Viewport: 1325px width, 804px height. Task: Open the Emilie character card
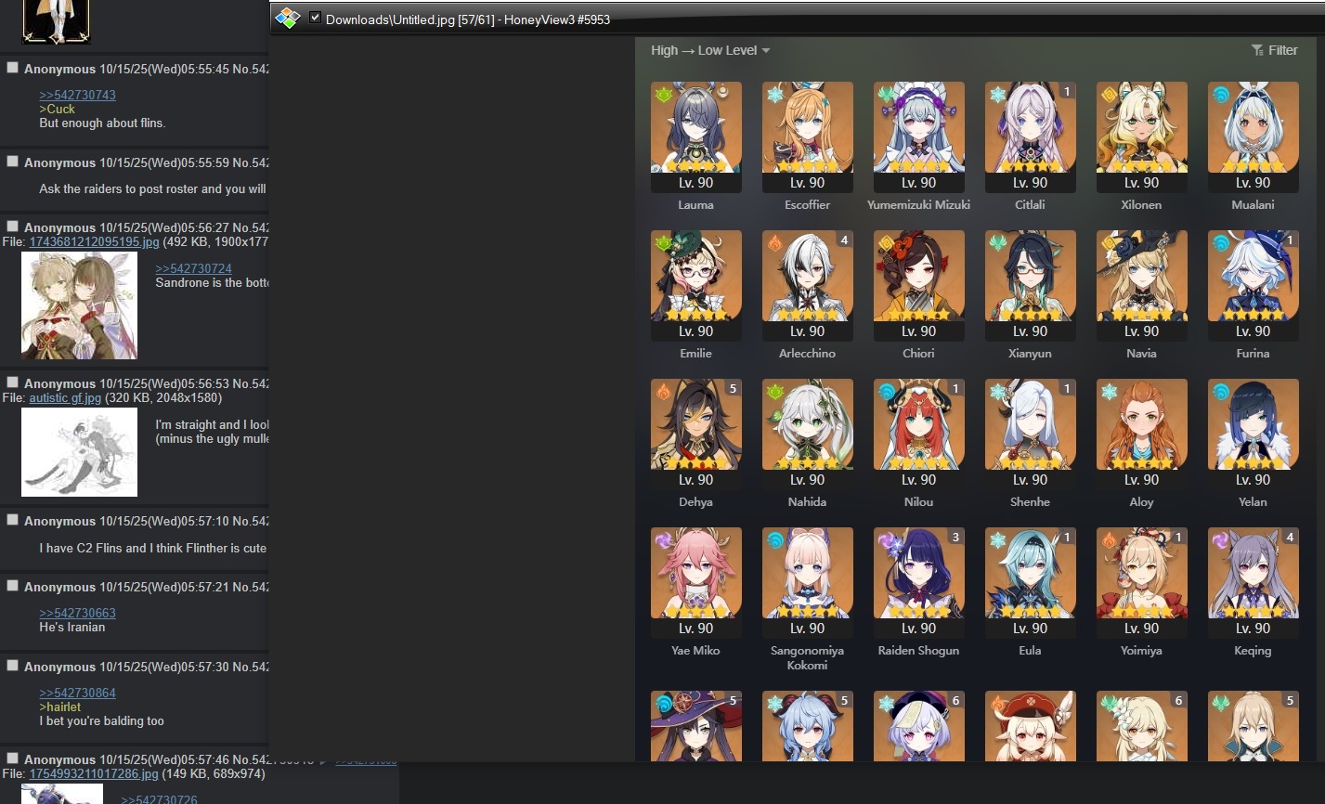tap(696, 286)
